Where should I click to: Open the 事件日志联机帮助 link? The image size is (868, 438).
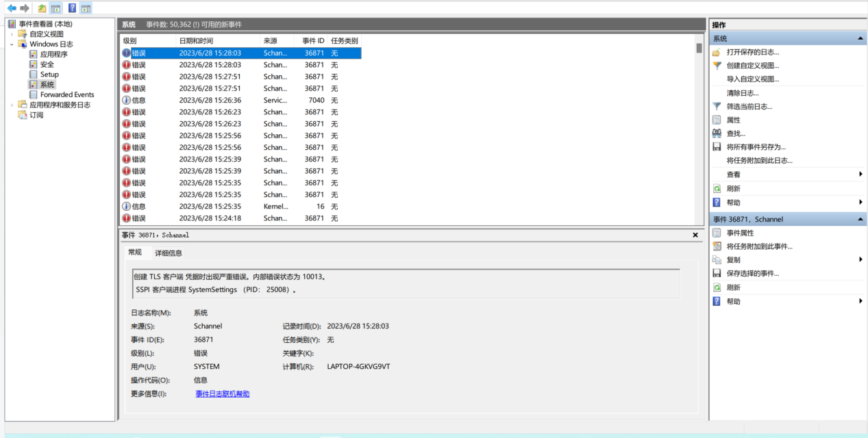(223, 394)
